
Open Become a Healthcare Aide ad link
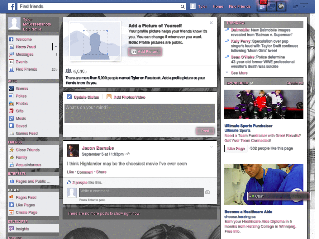point(248,212)
